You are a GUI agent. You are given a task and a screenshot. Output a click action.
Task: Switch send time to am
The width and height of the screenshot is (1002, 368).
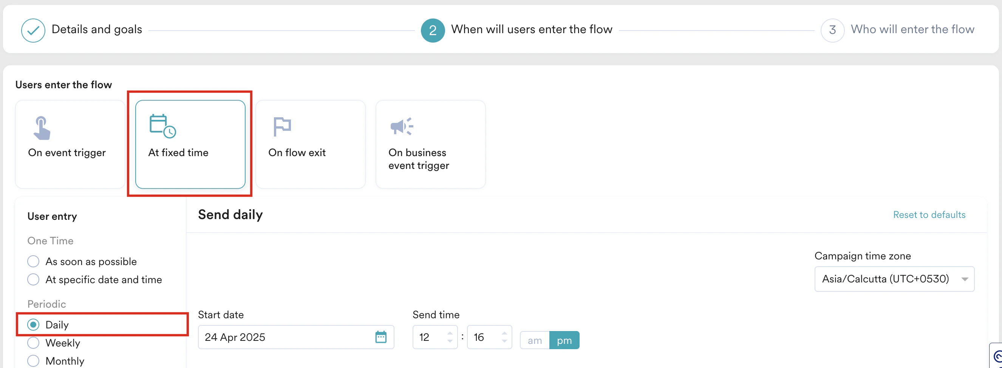tap(535, 340)
